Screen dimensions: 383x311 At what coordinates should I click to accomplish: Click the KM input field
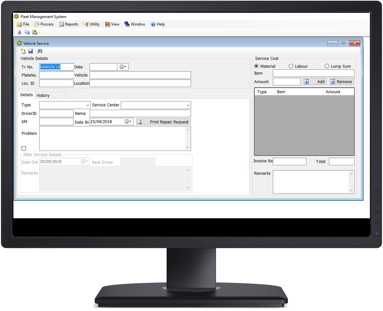(56, 122)
